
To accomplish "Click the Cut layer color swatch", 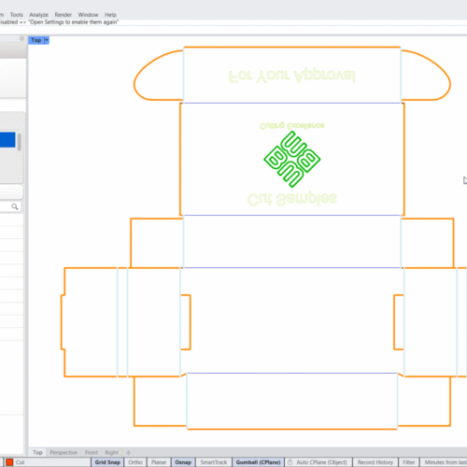I will [x=9, y=462].
